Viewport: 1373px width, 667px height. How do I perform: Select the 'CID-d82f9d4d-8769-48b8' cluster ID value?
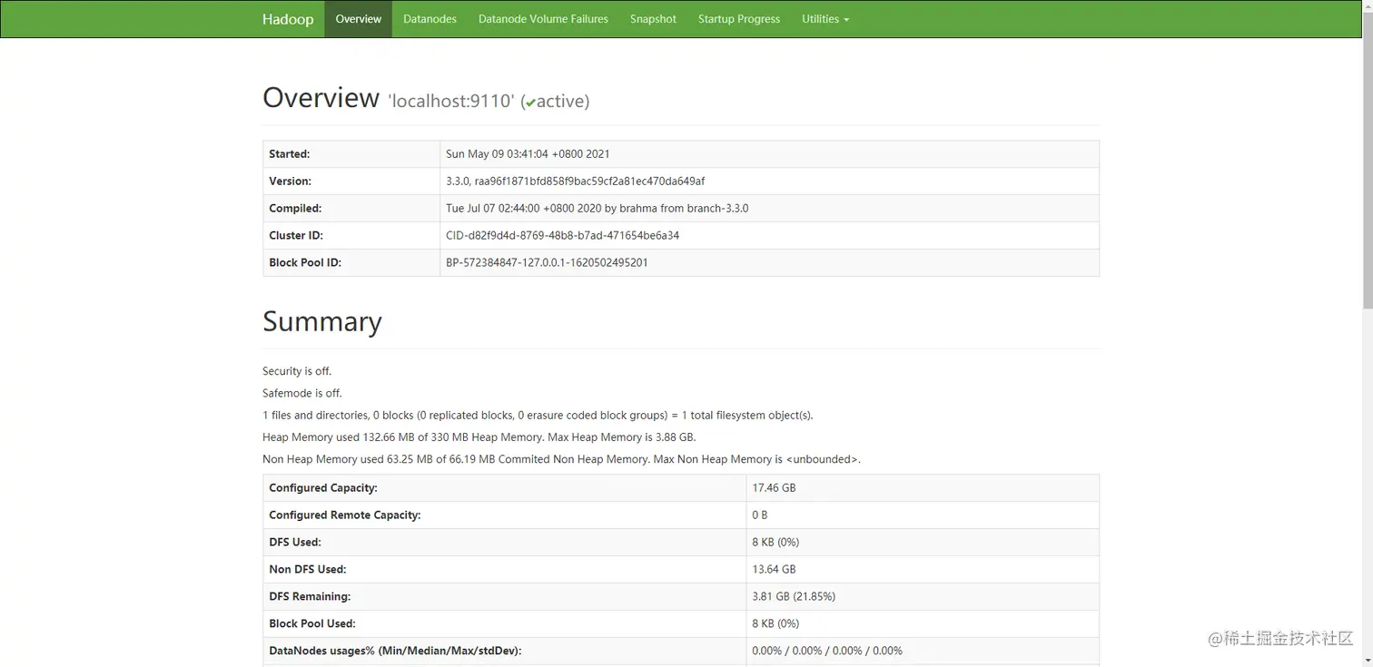click(563, 236)
